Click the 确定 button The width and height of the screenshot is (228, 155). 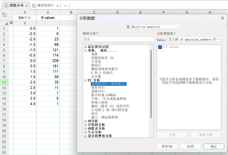click(214, 147)
